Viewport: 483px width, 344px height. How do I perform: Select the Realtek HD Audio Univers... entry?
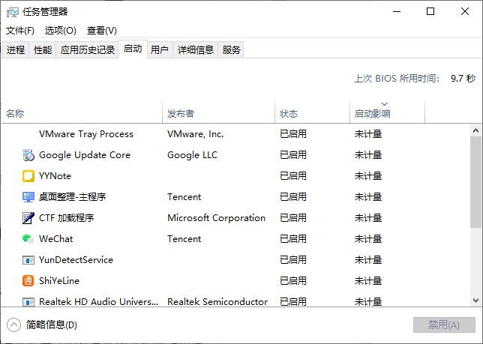[x=98, y=301]
